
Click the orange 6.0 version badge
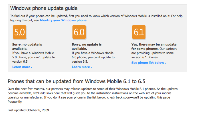pos(79,32)
